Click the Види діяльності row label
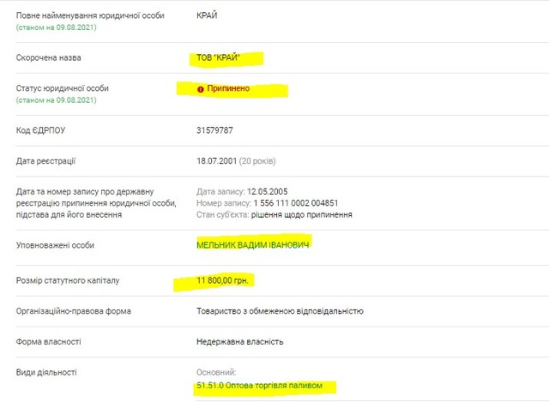 click(x=46, y=373)
